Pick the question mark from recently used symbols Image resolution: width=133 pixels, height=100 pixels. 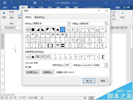tap(82, 57)
